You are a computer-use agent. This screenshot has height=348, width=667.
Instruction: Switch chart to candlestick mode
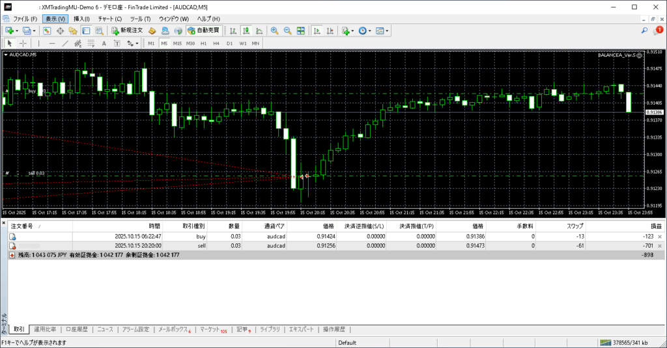[247, 31]
